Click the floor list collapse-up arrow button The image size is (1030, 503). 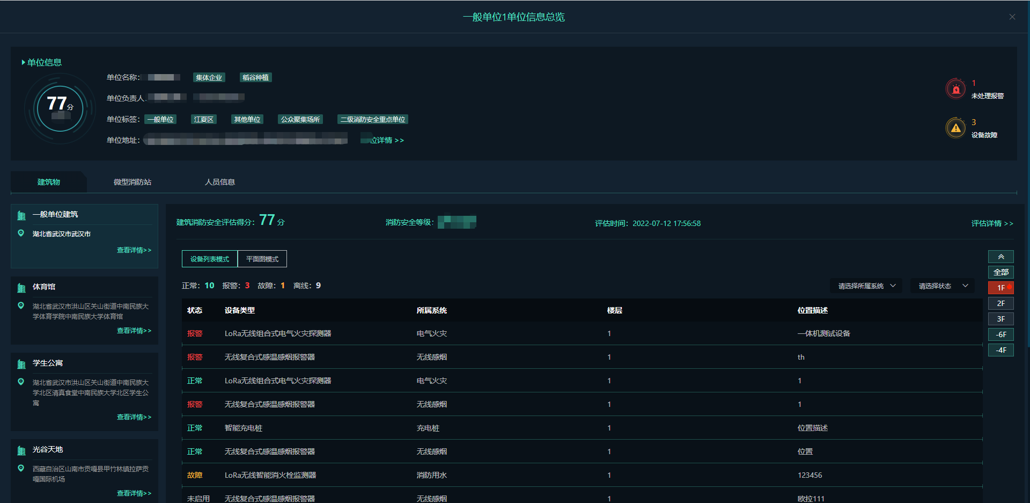point(1001,257)
